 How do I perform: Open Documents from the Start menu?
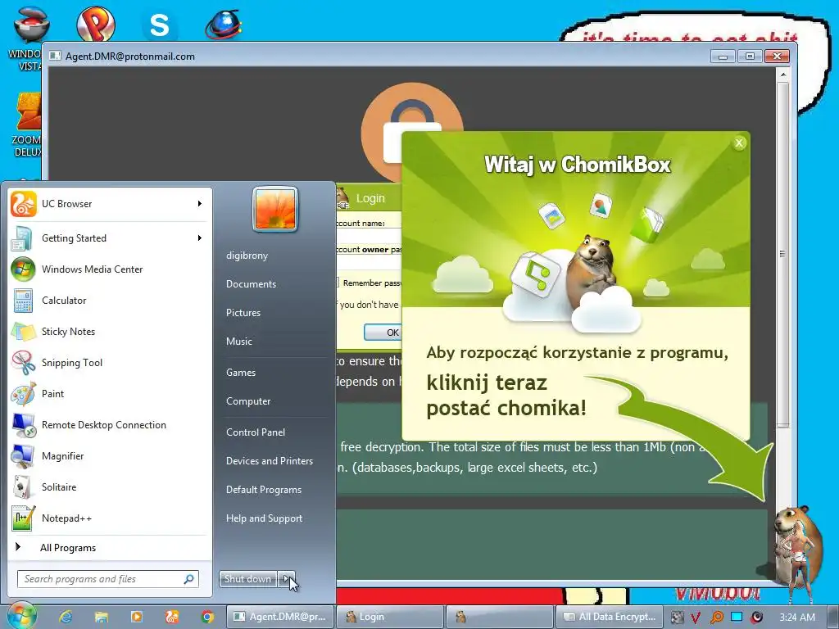coord(251,284)
